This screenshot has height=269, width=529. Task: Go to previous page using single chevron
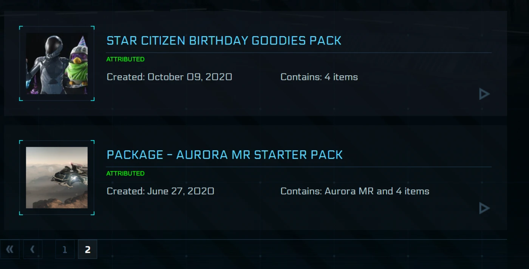32,249
